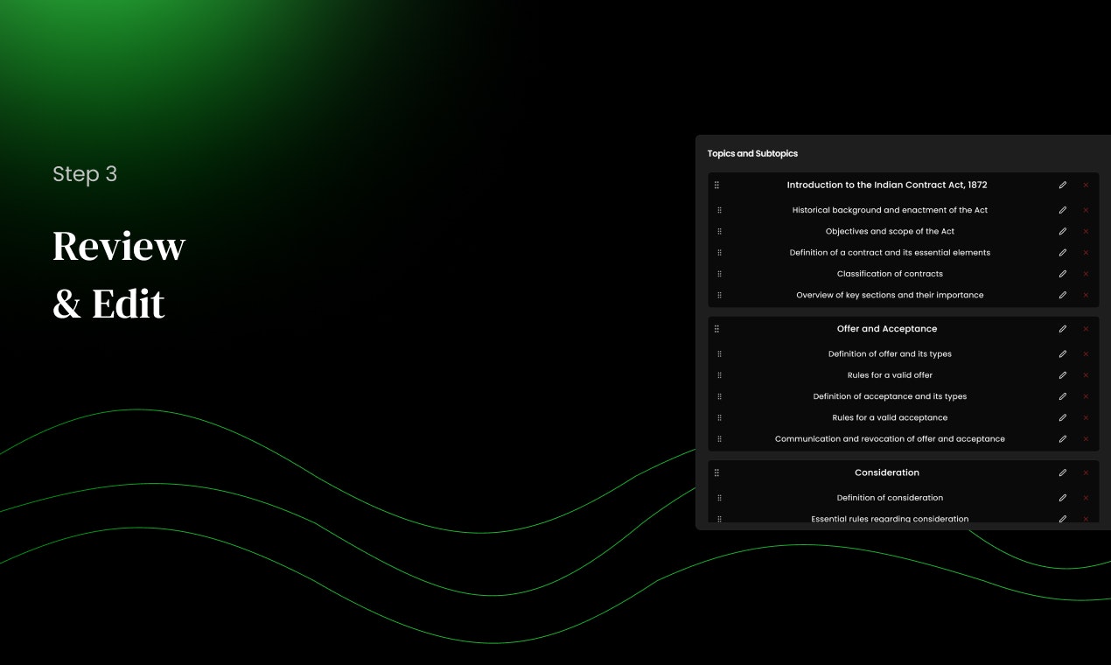The width and height of the screenshot is (1111, 665).
Task: Delete the Introduction to the Indian Contract Act topic
Action: point(1086,185)
